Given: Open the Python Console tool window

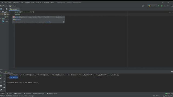Looking at the screenshot, I should tap(52, 93).
